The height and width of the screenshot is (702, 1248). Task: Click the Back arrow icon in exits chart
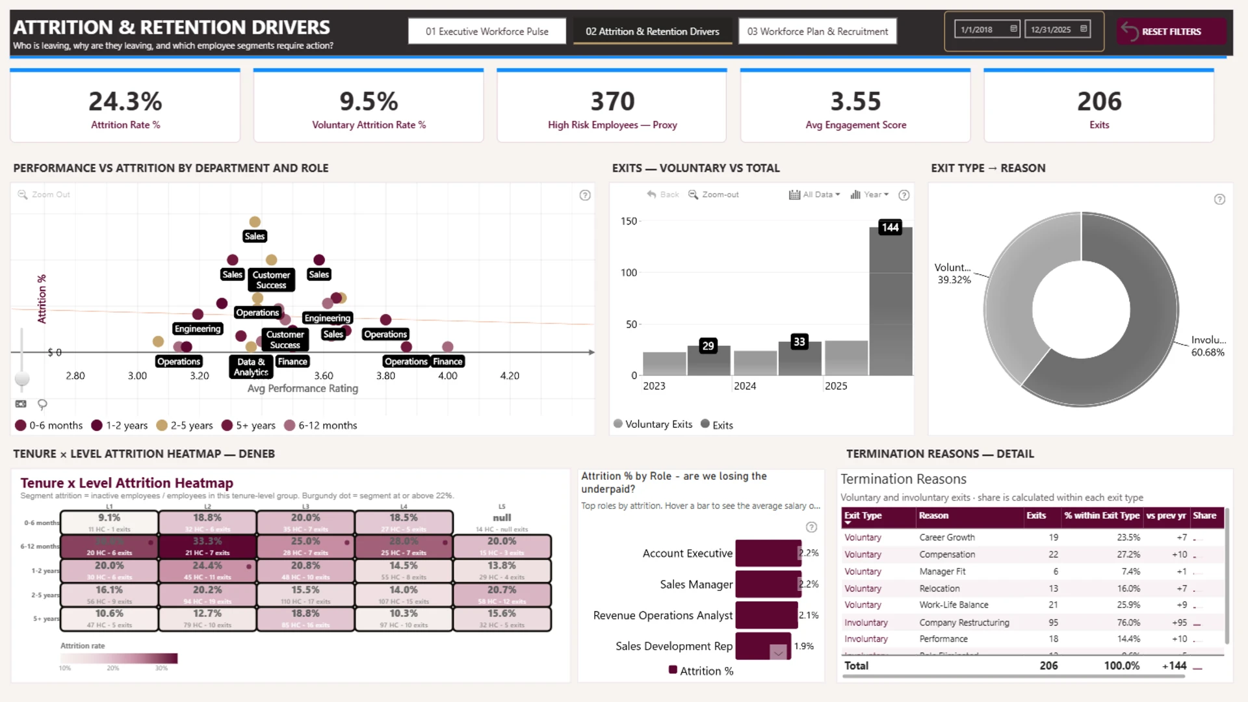pos(651,194)
